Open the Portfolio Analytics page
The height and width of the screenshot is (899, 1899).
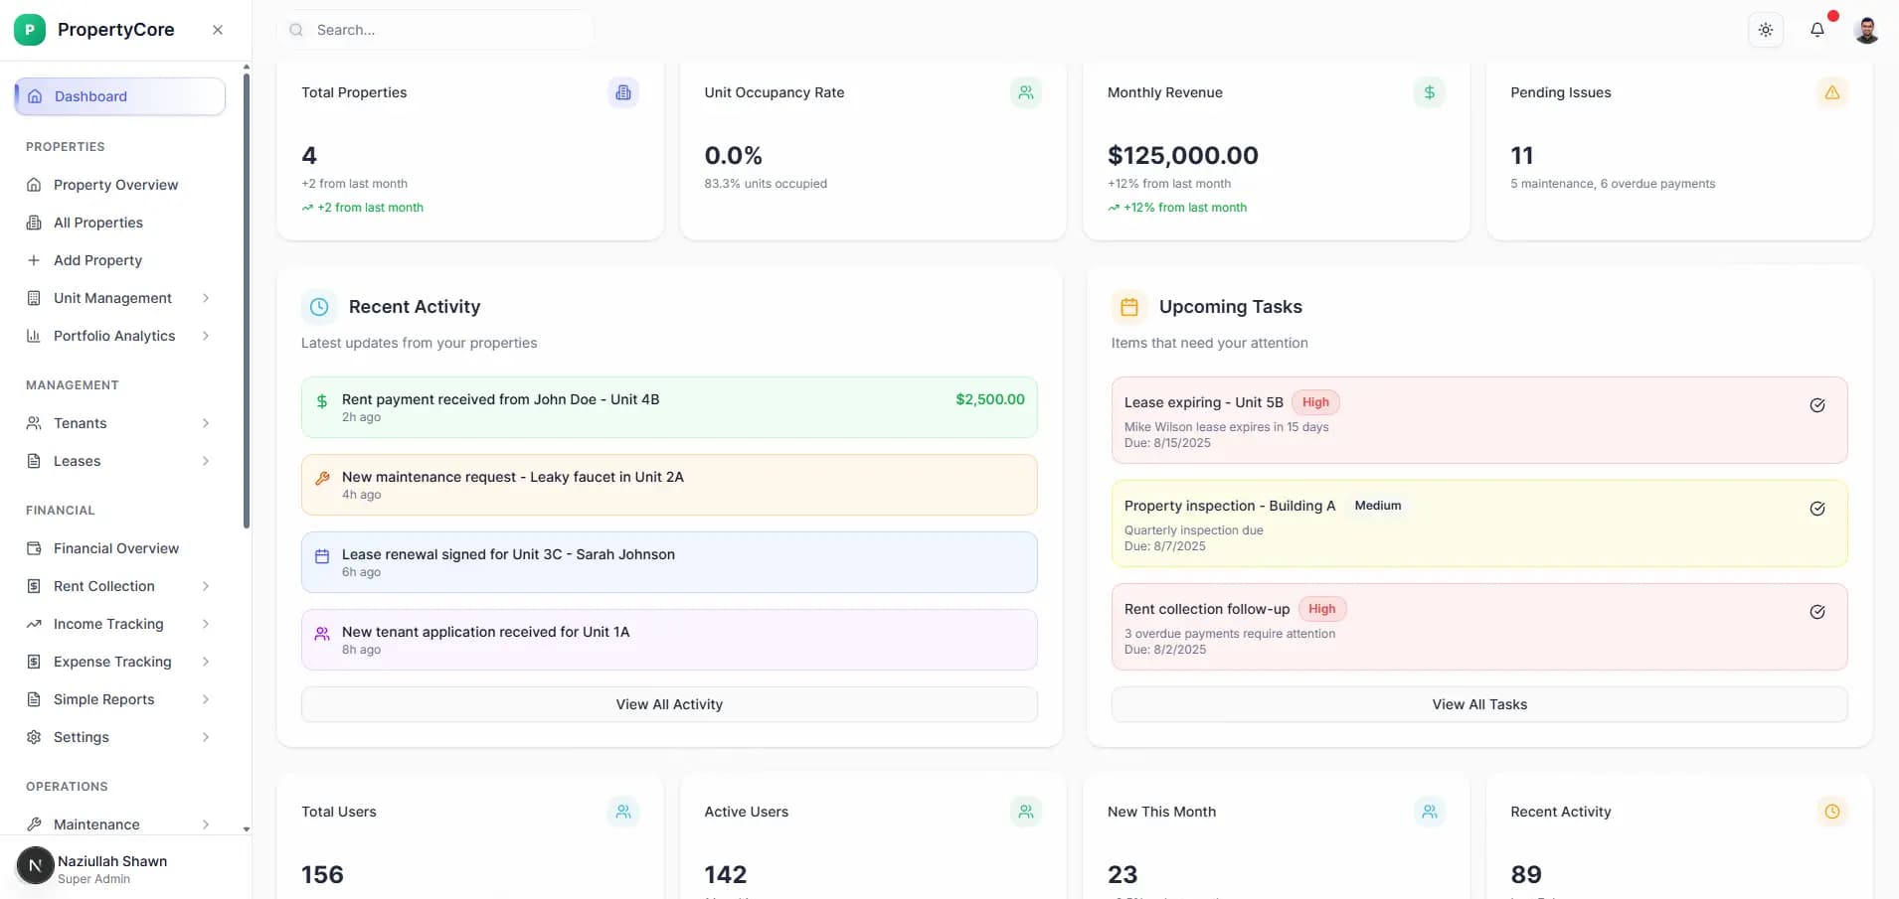pos(114,336)
